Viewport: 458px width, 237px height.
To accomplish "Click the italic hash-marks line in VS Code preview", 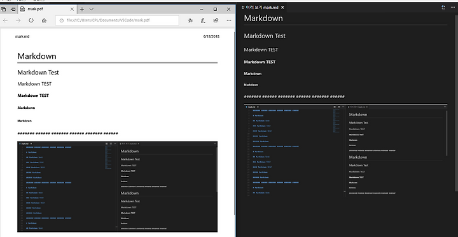I will (294, 97).
